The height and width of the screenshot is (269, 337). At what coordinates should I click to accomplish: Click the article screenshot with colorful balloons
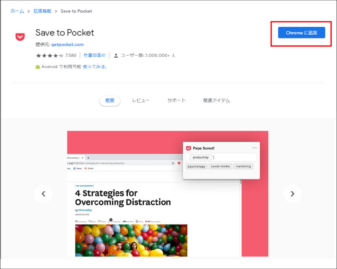[x=131, y=240]
